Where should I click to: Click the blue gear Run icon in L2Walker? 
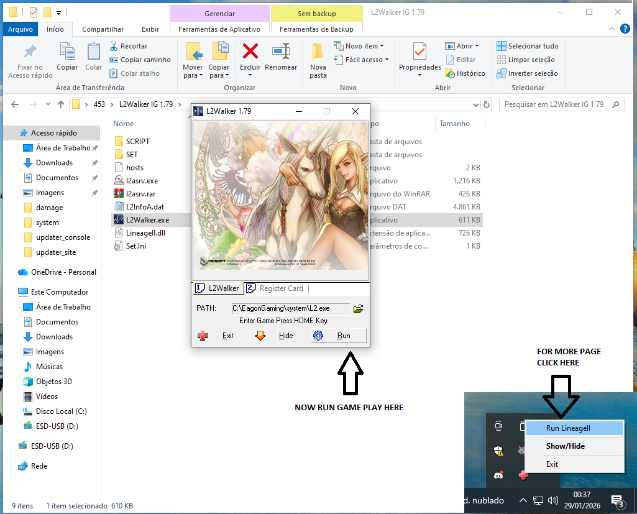(318, 336)
